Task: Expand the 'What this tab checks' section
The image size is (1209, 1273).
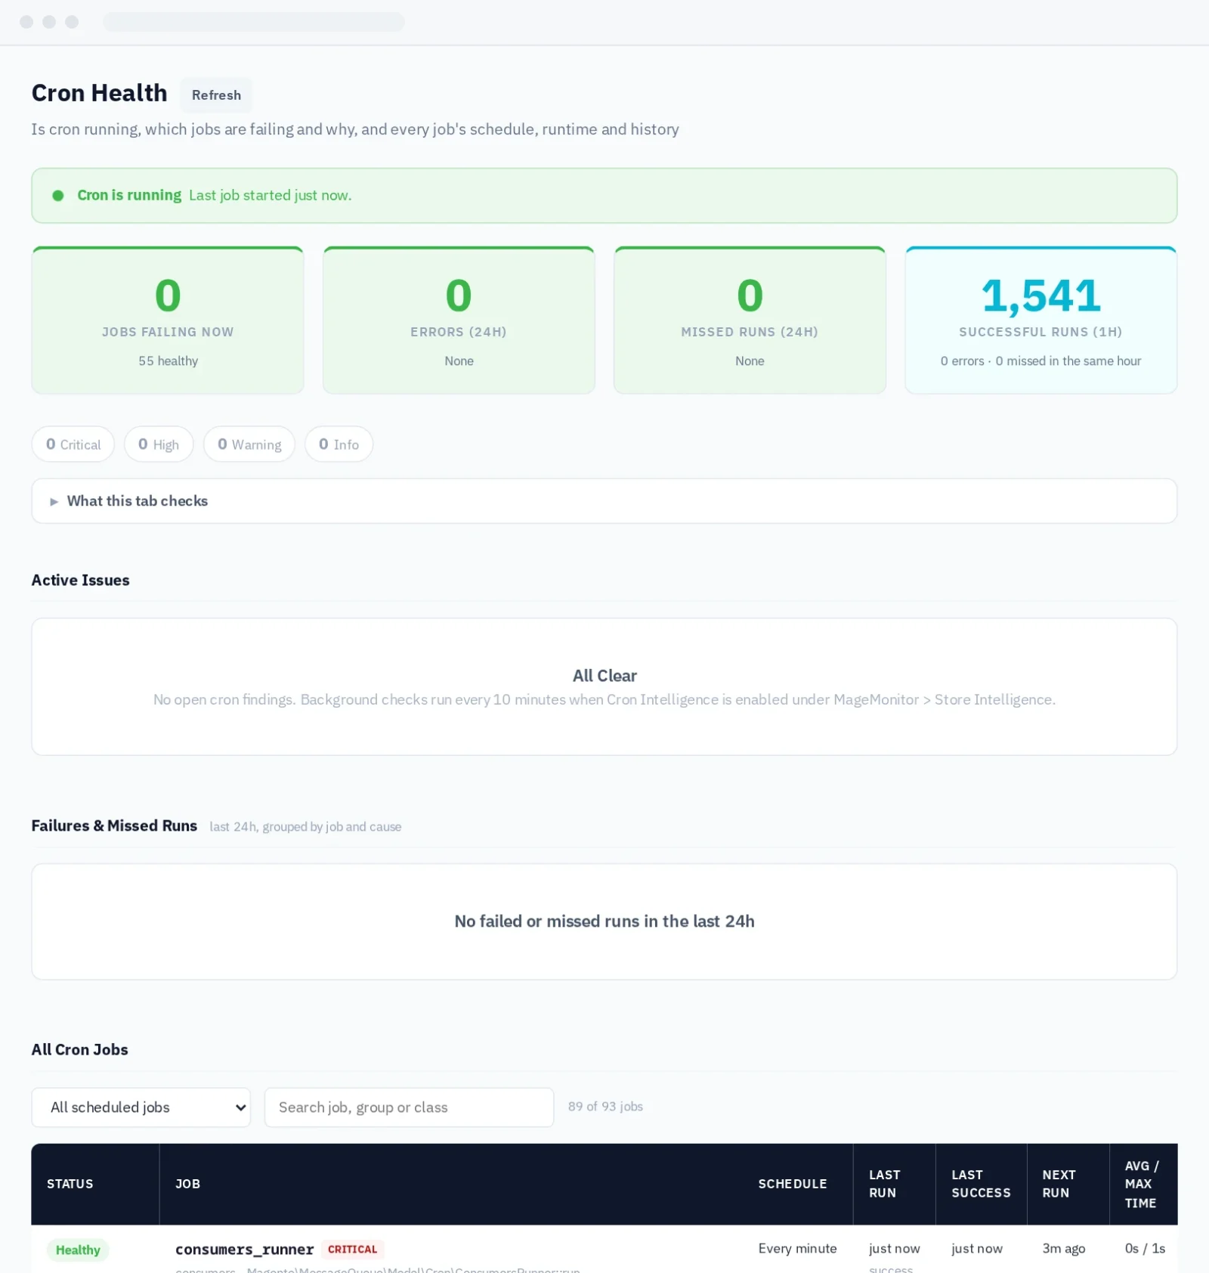Action: click(604, 501)
